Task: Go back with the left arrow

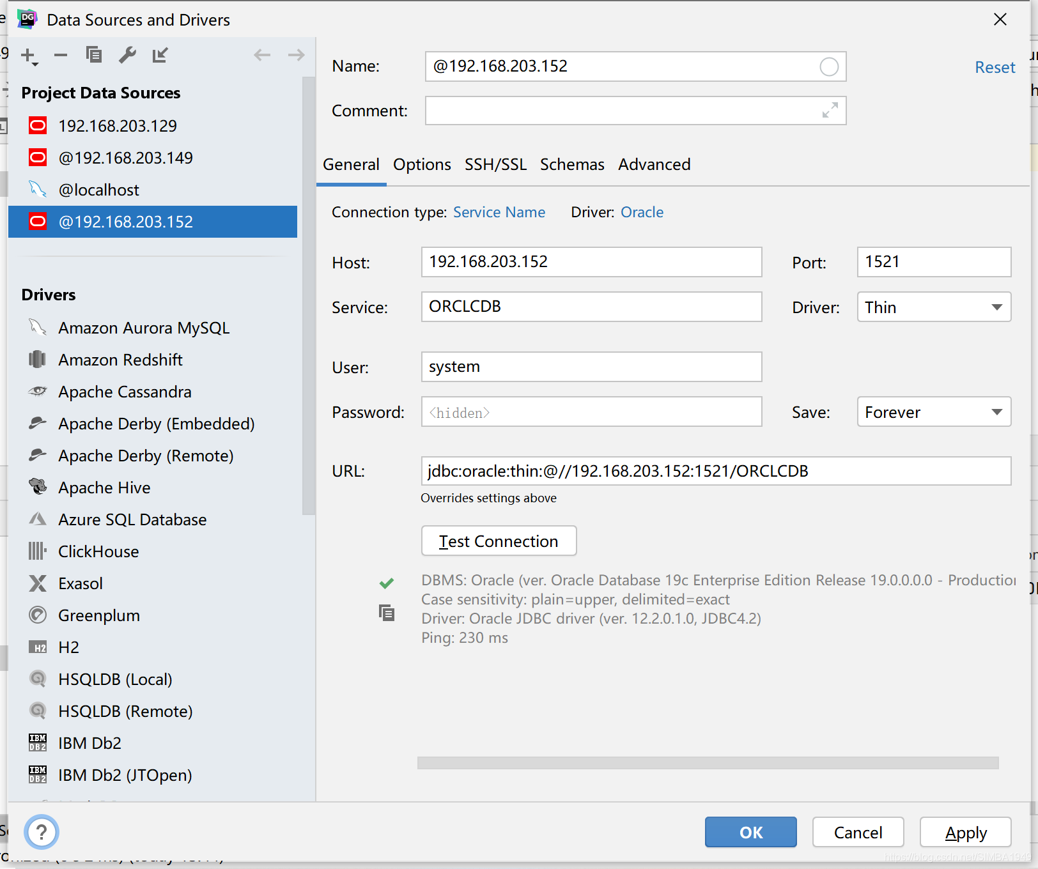Action: (262, 56)
